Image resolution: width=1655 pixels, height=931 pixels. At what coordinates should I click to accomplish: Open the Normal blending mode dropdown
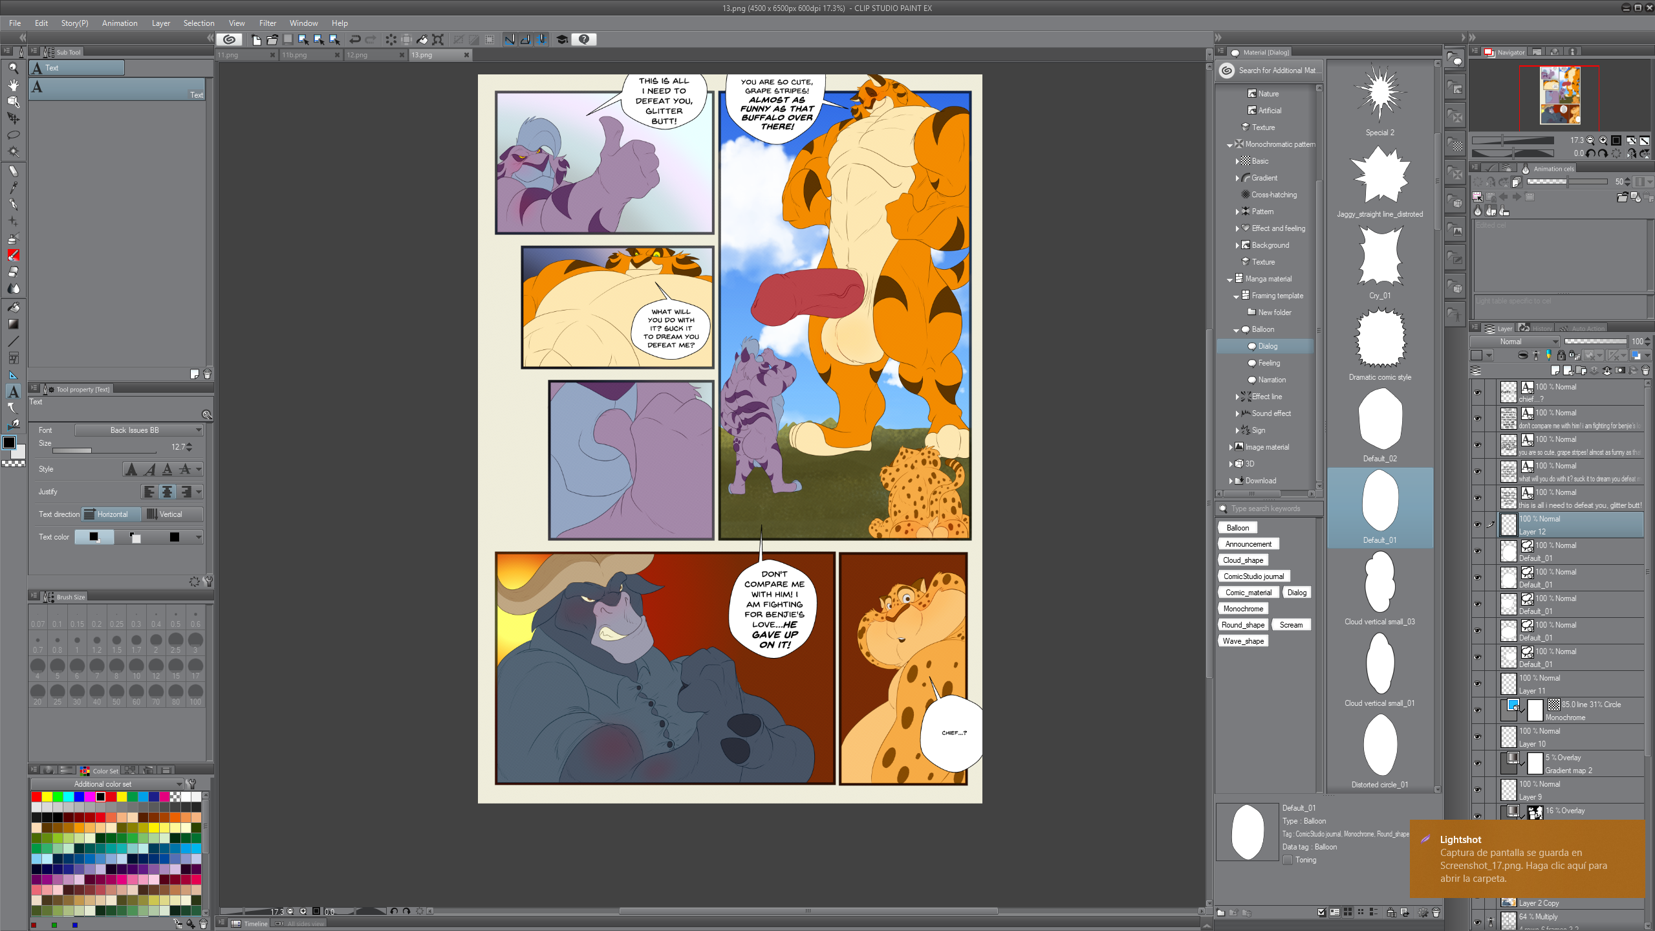[1515, 341]
